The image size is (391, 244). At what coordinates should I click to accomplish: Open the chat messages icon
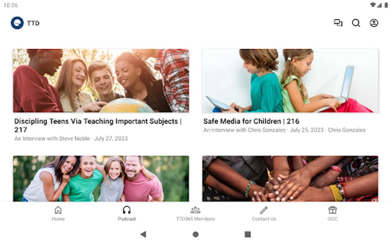pos(338,23)
